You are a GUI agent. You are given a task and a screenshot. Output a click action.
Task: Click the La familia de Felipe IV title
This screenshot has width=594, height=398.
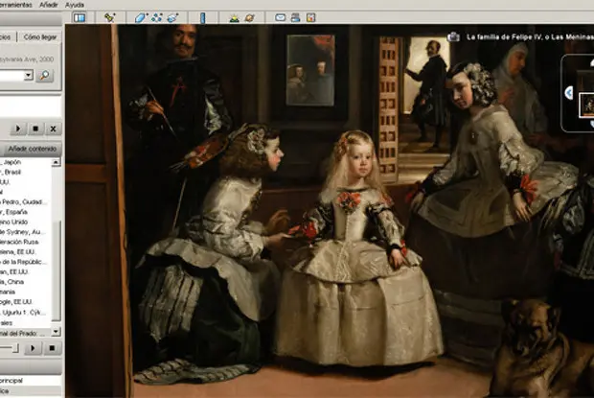tap(530, 36)
